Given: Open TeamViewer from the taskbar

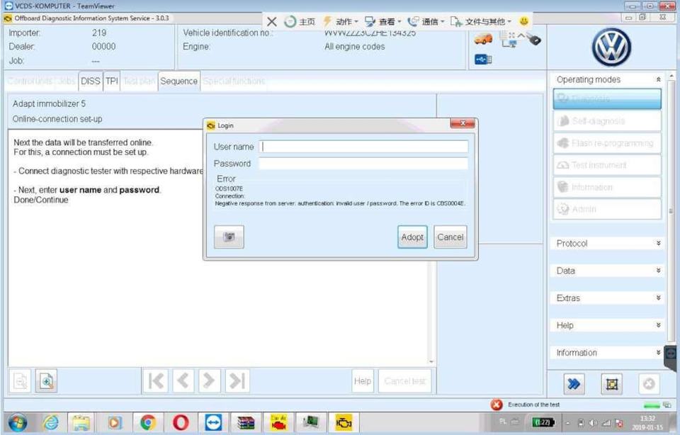Looking at the screenshot, I should coord(213,422).
